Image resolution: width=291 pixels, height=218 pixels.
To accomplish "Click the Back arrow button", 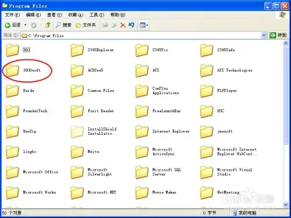I will pyautogui.click(x=13, y=25).
